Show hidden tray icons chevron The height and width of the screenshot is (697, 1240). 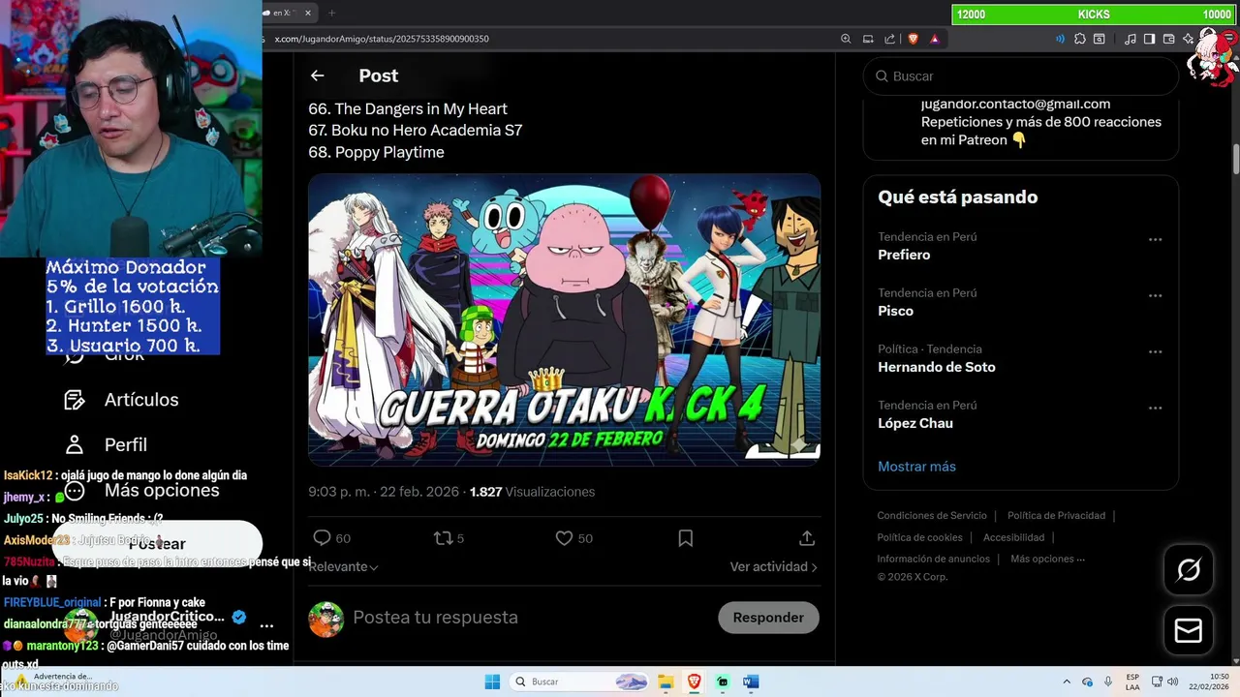point(1067,682)
